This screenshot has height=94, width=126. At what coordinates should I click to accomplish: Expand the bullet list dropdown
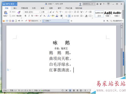click(x=68, y=12)
